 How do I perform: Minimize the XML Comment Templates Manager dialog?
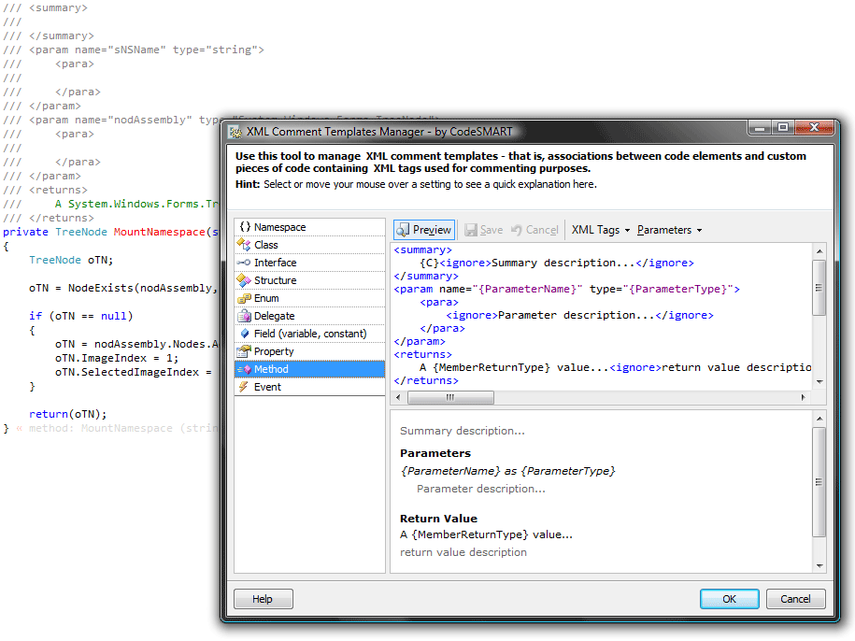click(760, 127)
